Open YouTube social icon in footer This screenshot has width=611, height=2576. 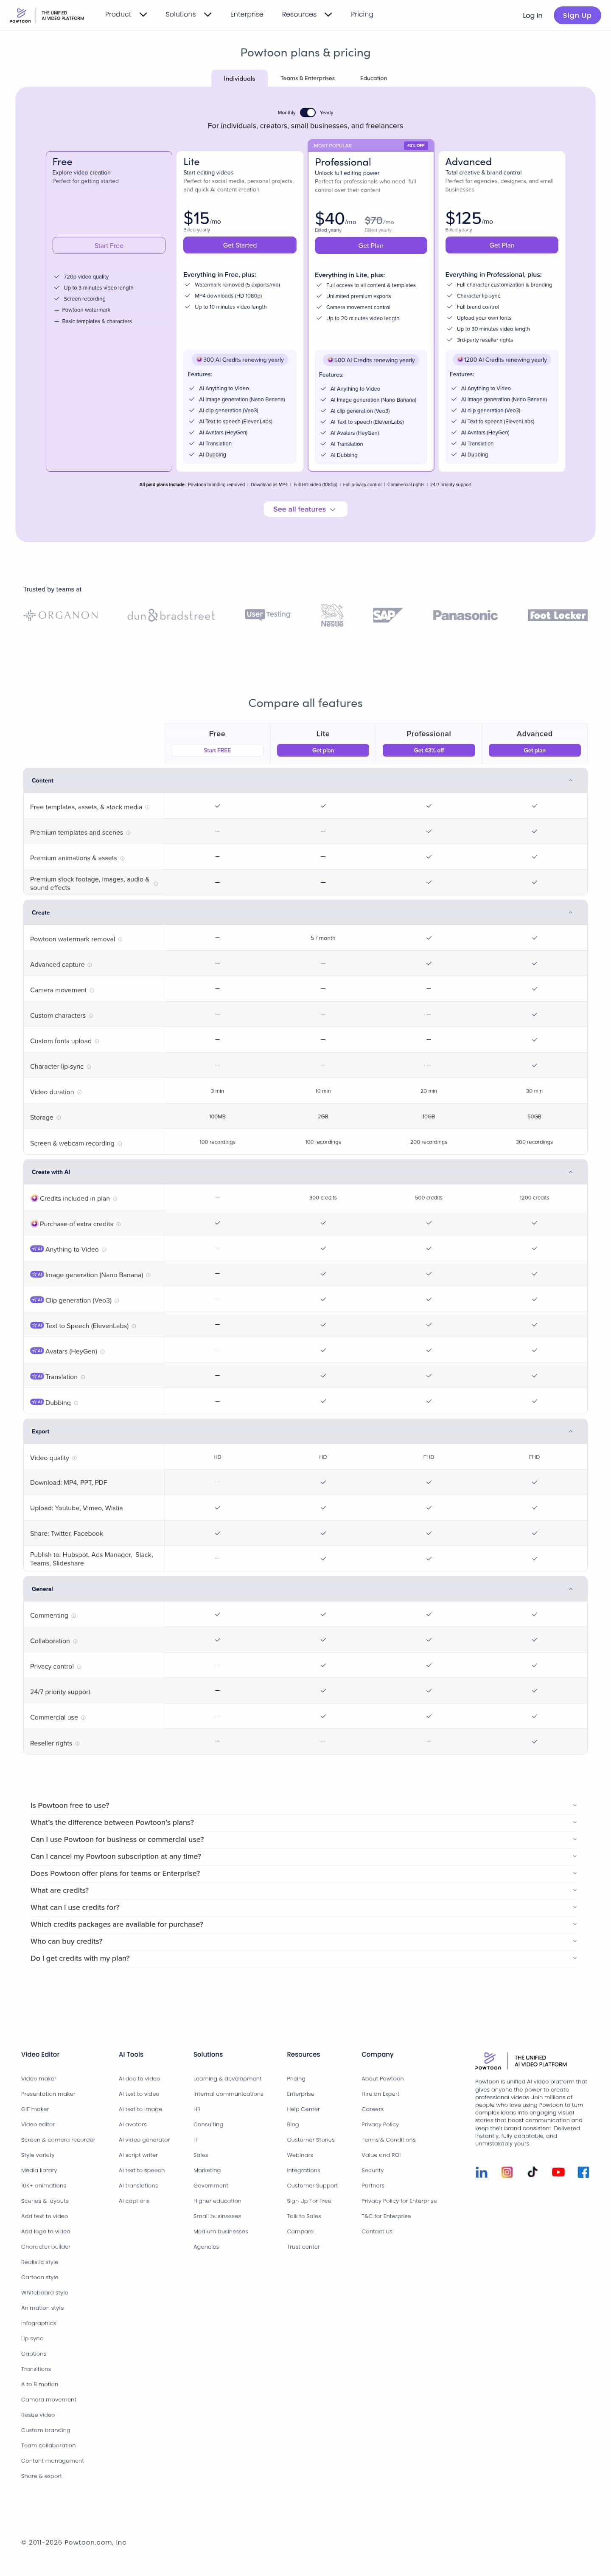tap(558, 2172)
